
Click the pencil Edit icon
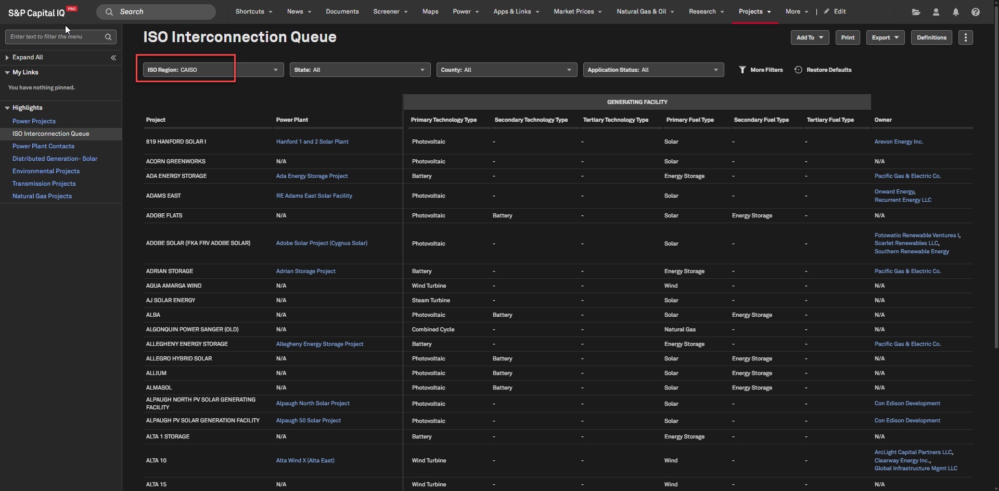826,11
